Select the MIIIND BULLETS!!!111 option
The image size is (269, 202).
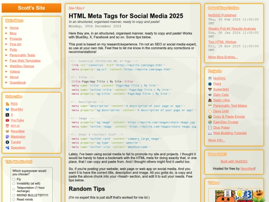14,196
